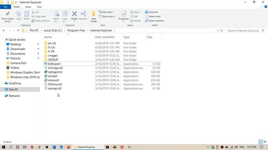Viewport: 268px width, 150px height.
Task: Click Invert selection in ribbon
Action: pos(155,21)
